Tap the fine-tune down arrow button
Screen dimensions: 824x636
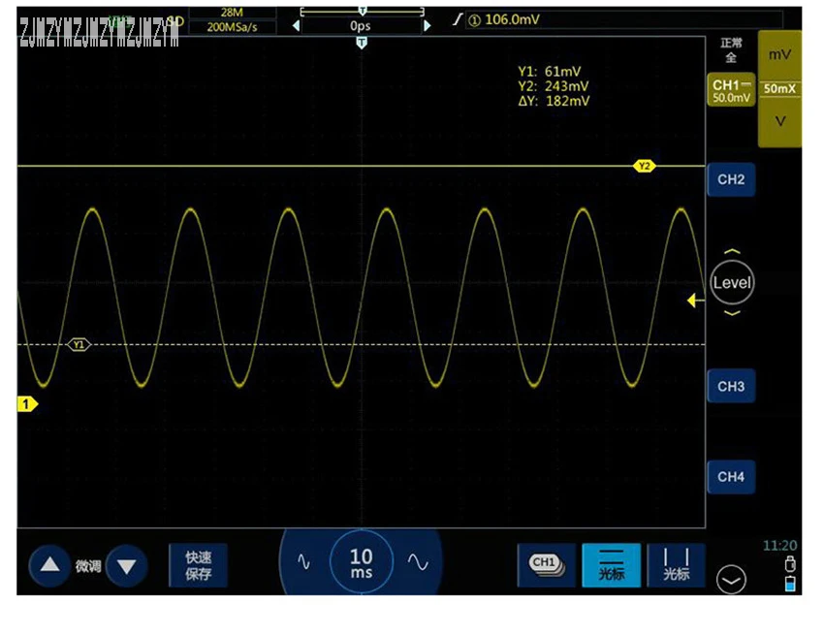(127, 565)
